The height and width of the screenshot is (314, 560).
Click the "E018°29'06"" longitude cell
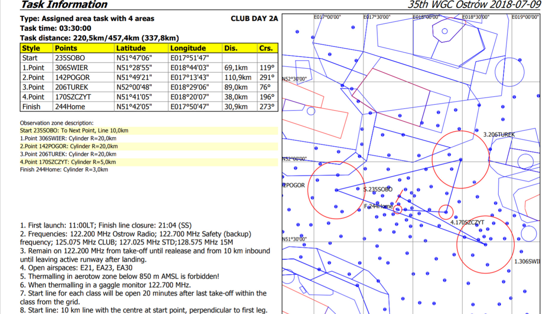pos(190,87)
